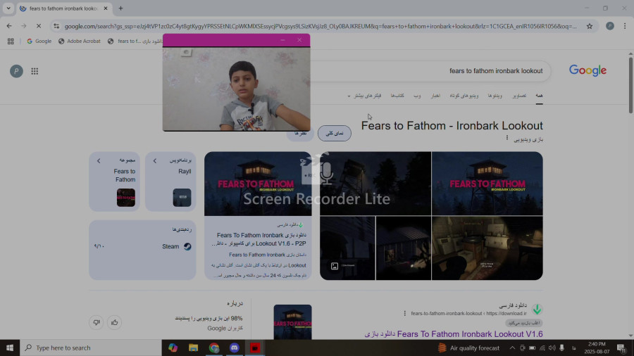Open the taskbar clock and date
634x356 pixels.
point(597,348)
